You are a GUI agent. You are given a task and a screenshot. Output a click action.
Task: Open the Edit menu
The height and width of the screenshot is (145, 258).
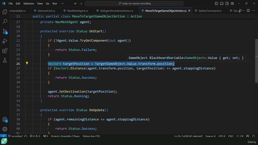pos(18,4)
